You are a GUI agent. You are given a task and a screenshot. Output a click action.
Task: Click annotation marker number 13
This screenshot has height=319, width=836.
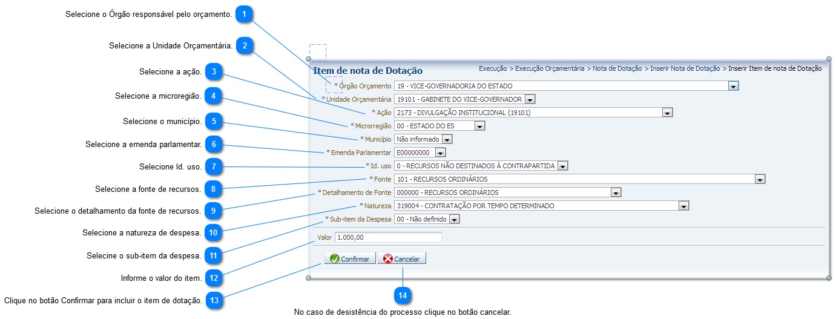pyautogui.click(x=213, y=300)
